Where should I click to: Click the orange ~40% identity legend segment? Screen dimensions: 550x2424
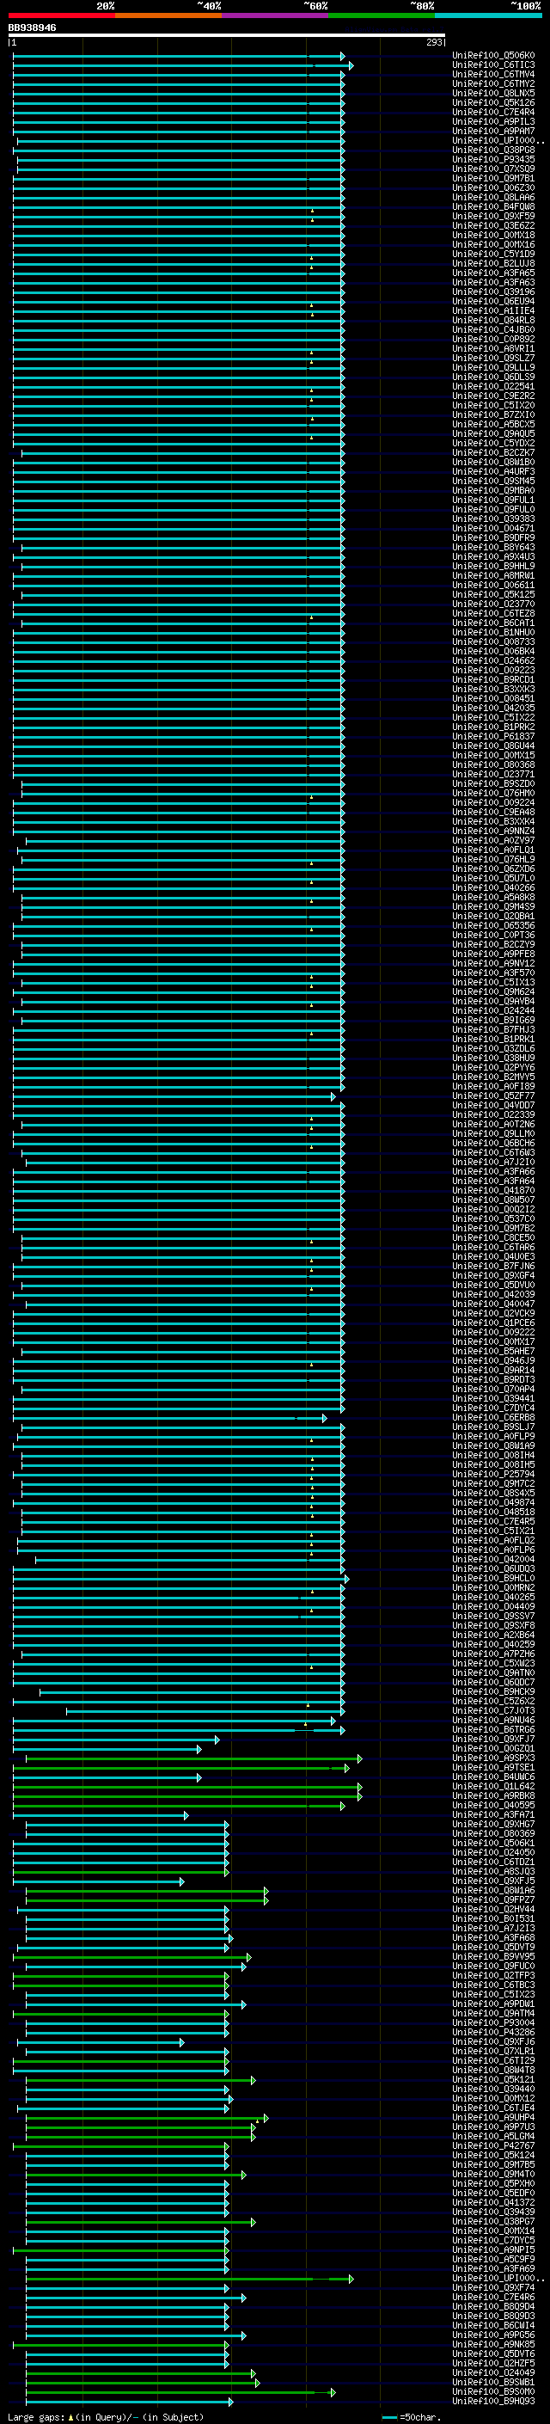pyautogui.click(x=168, y=15)
